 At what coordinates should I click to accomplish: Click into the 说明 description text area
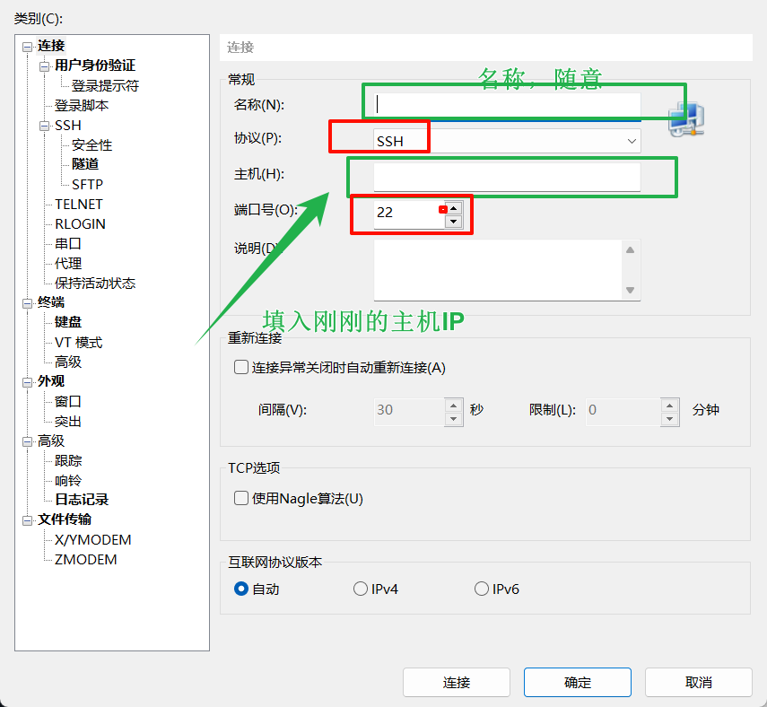pos(498,269)
